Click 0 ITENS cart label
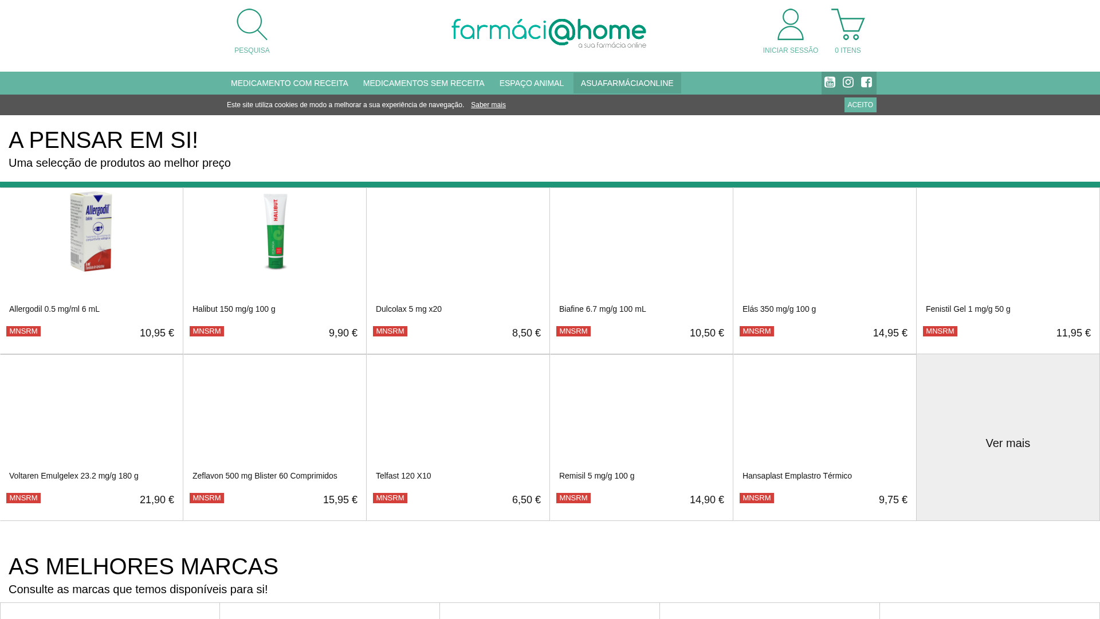1100x619 pixels. click(x=848, y=50)
